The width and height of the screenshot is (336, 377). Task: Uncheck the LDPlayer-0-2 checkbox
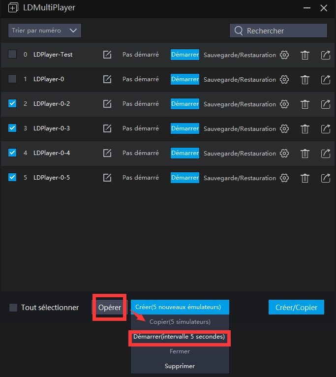pos(12,103)
